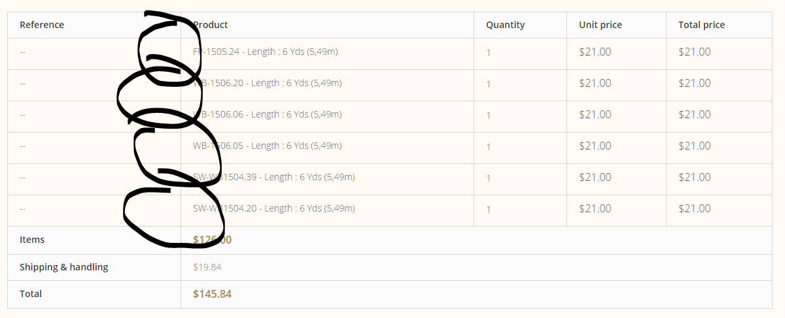
Task: Click the SW-WB1504.20 product entry
Action: tap(273, 208)
